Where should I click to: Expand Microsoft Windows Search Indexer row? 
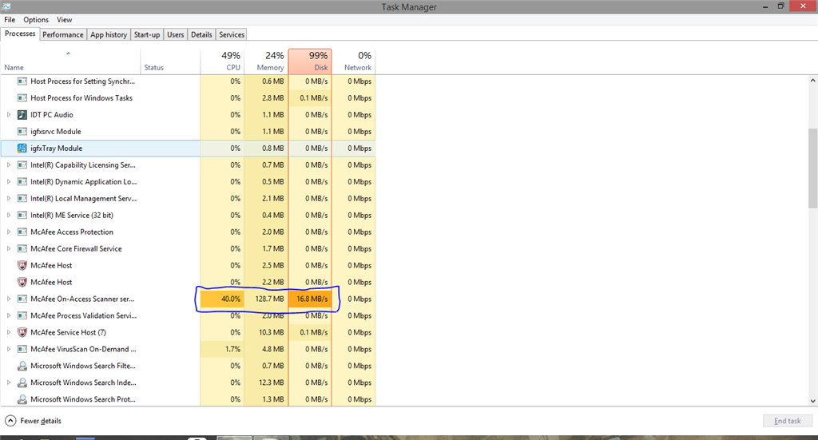click(8, 383)
